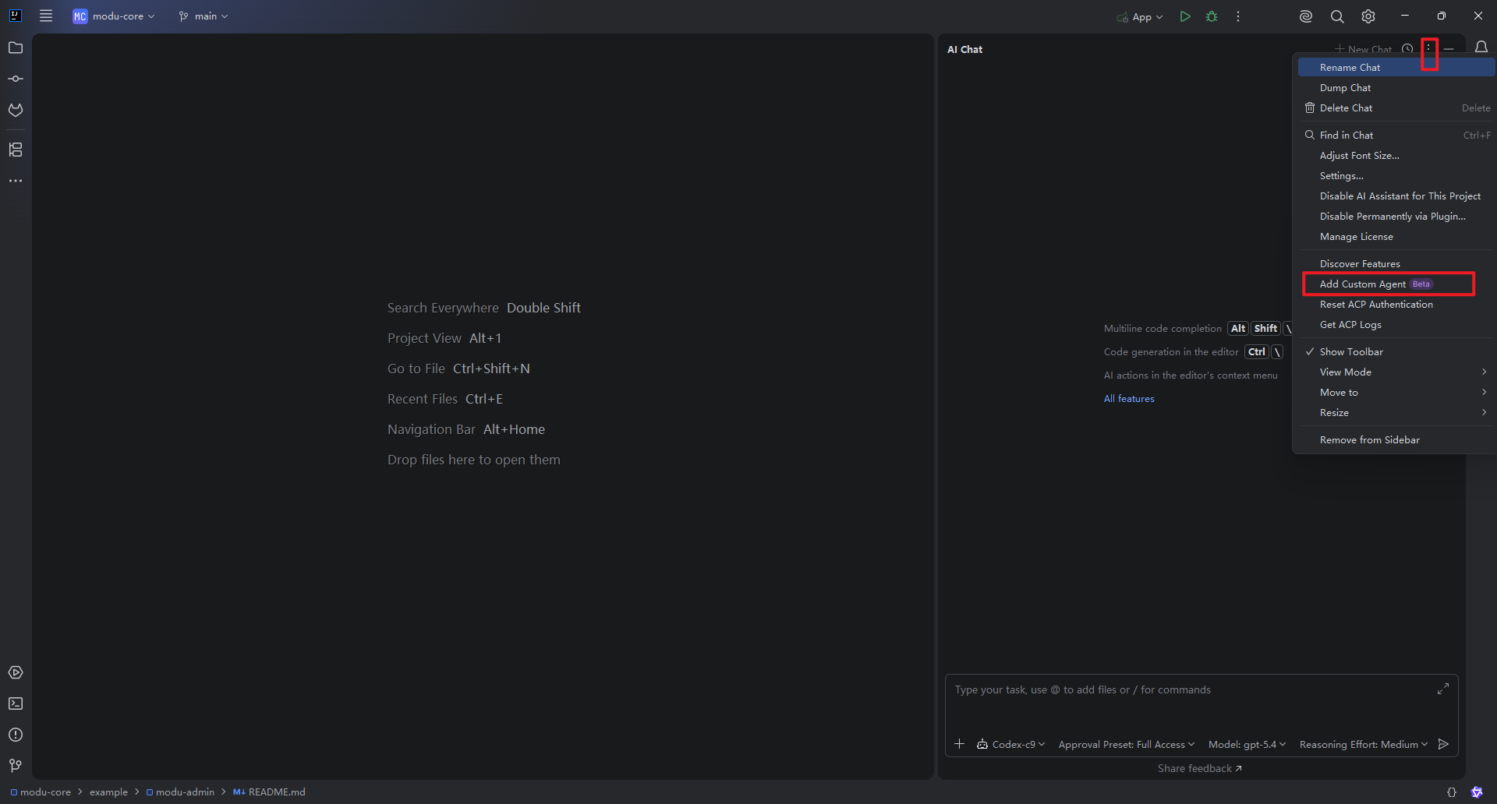Choose Disable Permanently via Plugin...

pos(1394,217)
